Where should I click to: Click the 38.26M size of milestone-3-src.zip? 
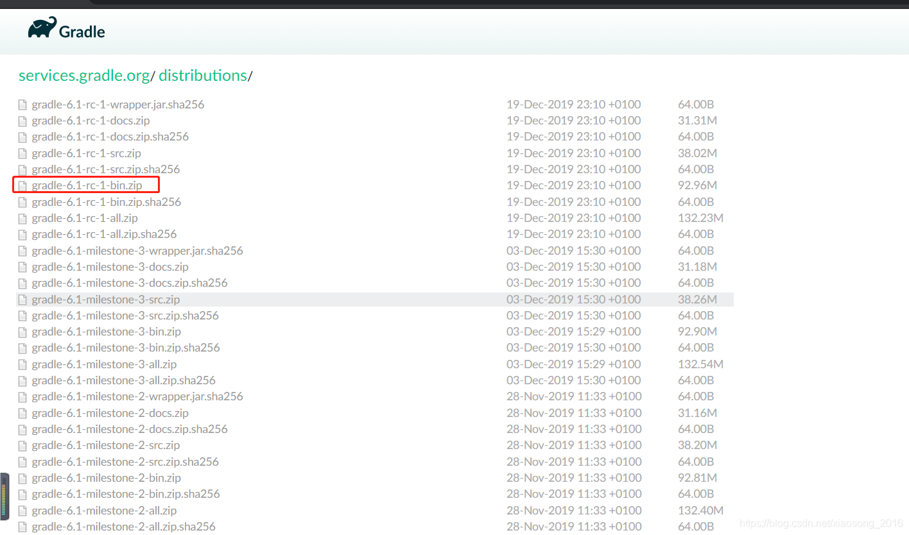point(698,300)
